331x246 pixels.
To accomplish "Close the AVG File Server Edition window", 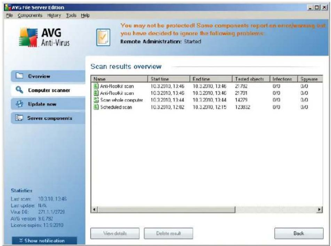I will click(x=324, y=7).
